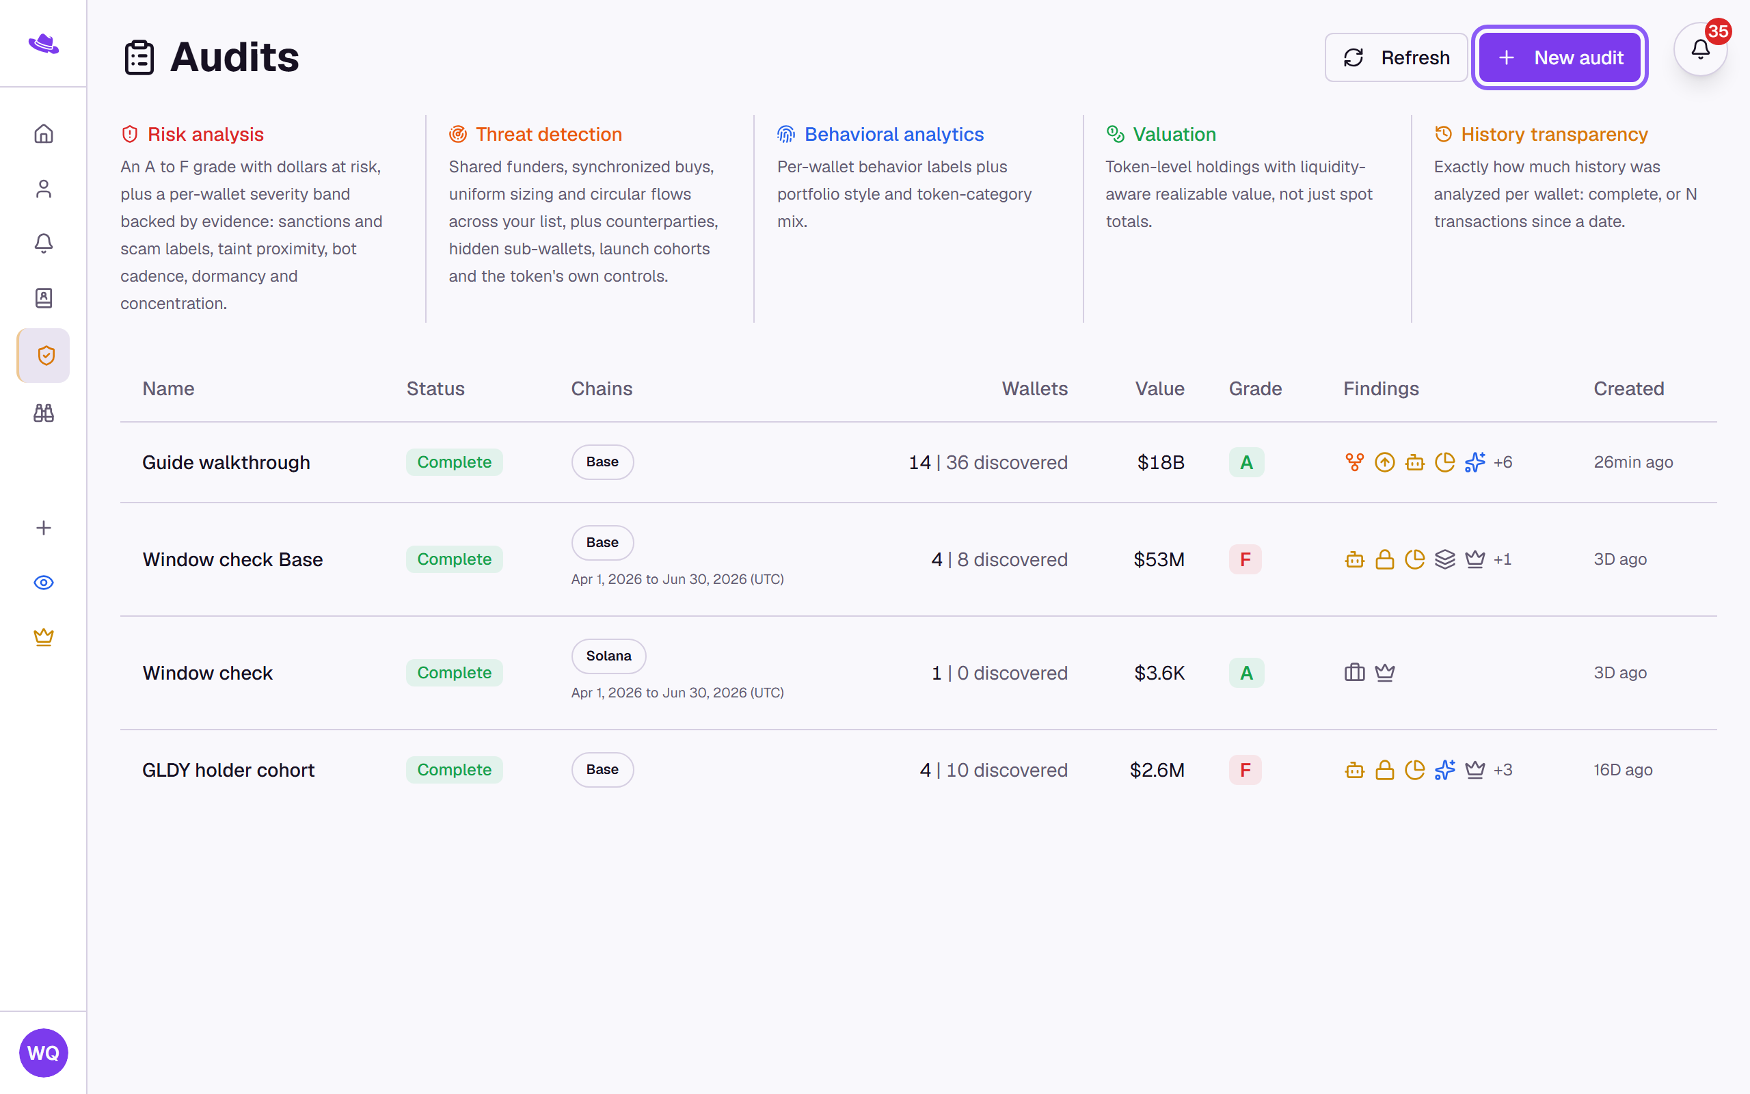Click Complete status in GLDY holder cohort row
The height and width of the screenshot is (1094, 1750).
click(454, 770)
